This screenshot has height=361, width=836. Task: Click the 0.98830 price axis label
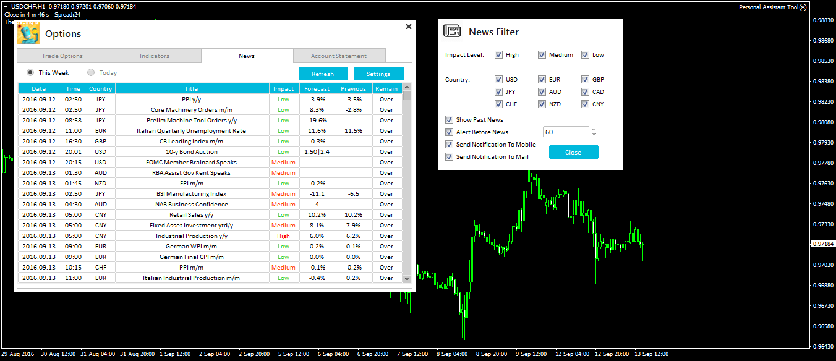coord(822,20)
